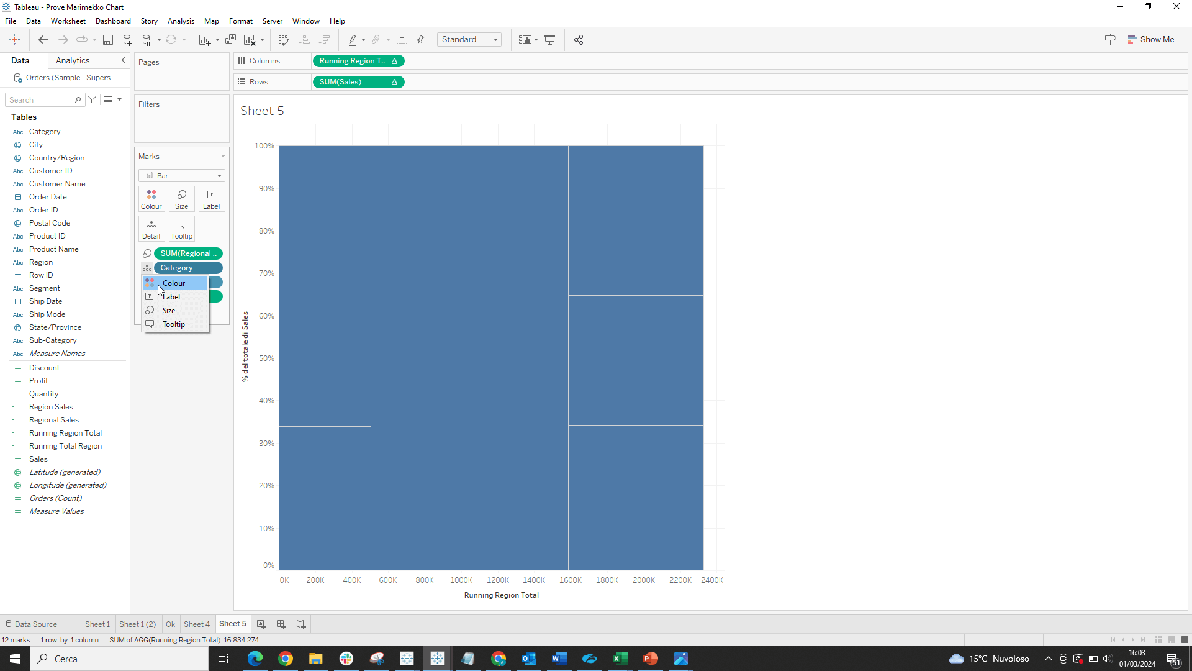Open the Analysis menu
1192x671 pixels.
180,21
